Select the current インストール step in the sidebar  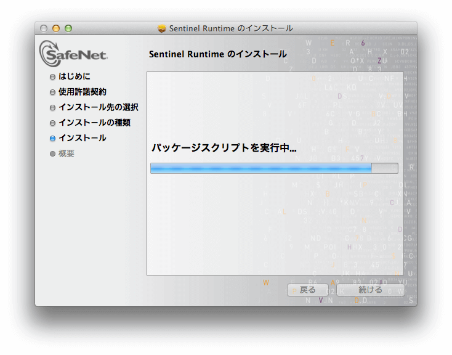(x=83, y=138)
